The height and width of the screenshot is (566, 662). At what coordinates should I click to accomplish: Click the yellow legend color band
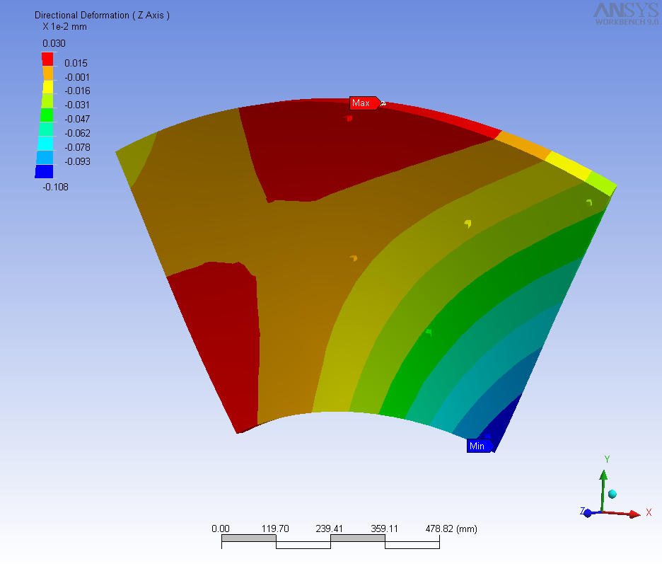coord(47,87)
